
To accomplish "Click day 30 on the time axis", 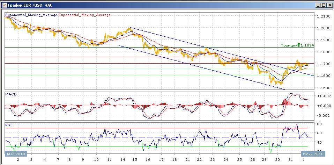I will [x=277, y=159].
